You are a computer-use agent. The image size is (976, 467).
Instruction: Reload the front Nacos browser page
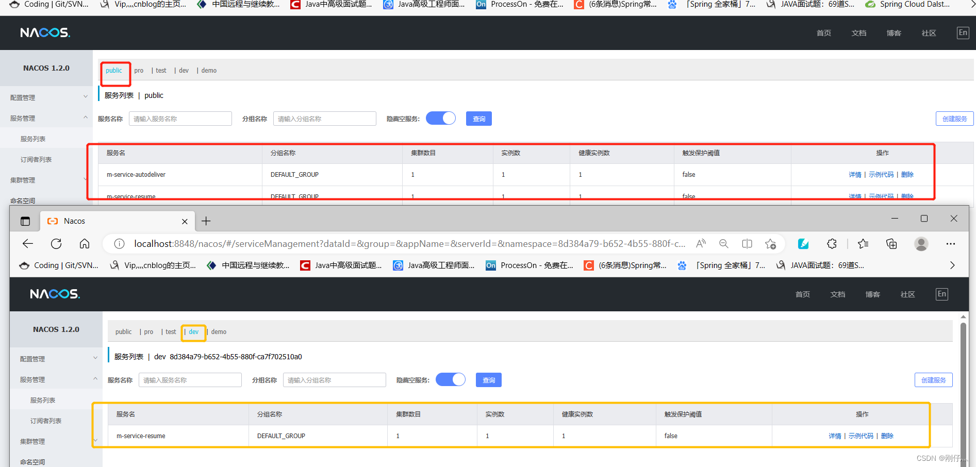56,244
